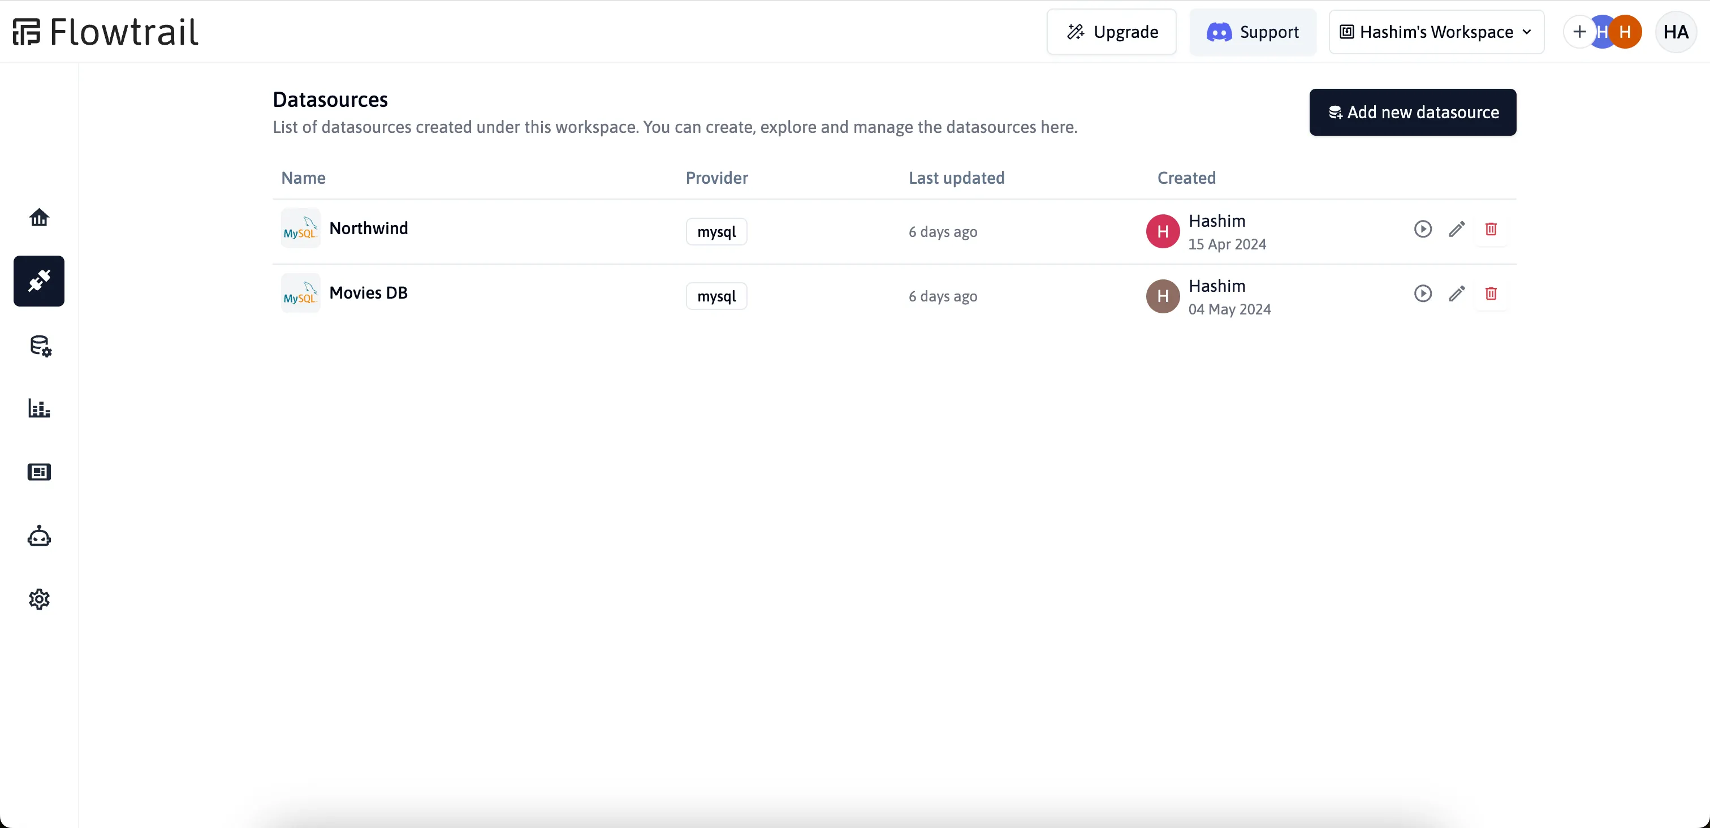
Task: Click the '15 Apr 2024' creation date
Action: (x=1227, y=244)
